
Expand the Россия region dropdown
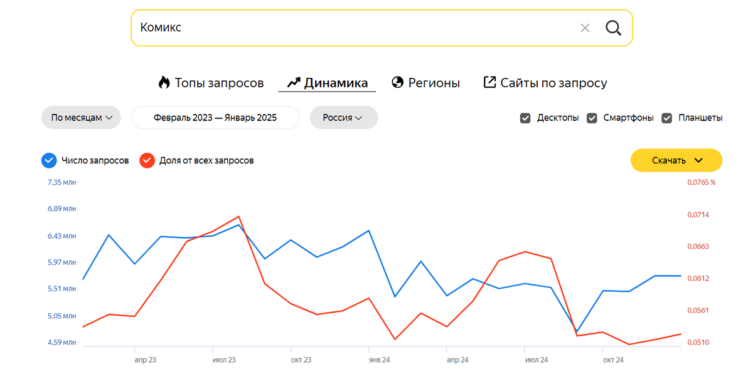pyautogui.click(x=343, y=118)
